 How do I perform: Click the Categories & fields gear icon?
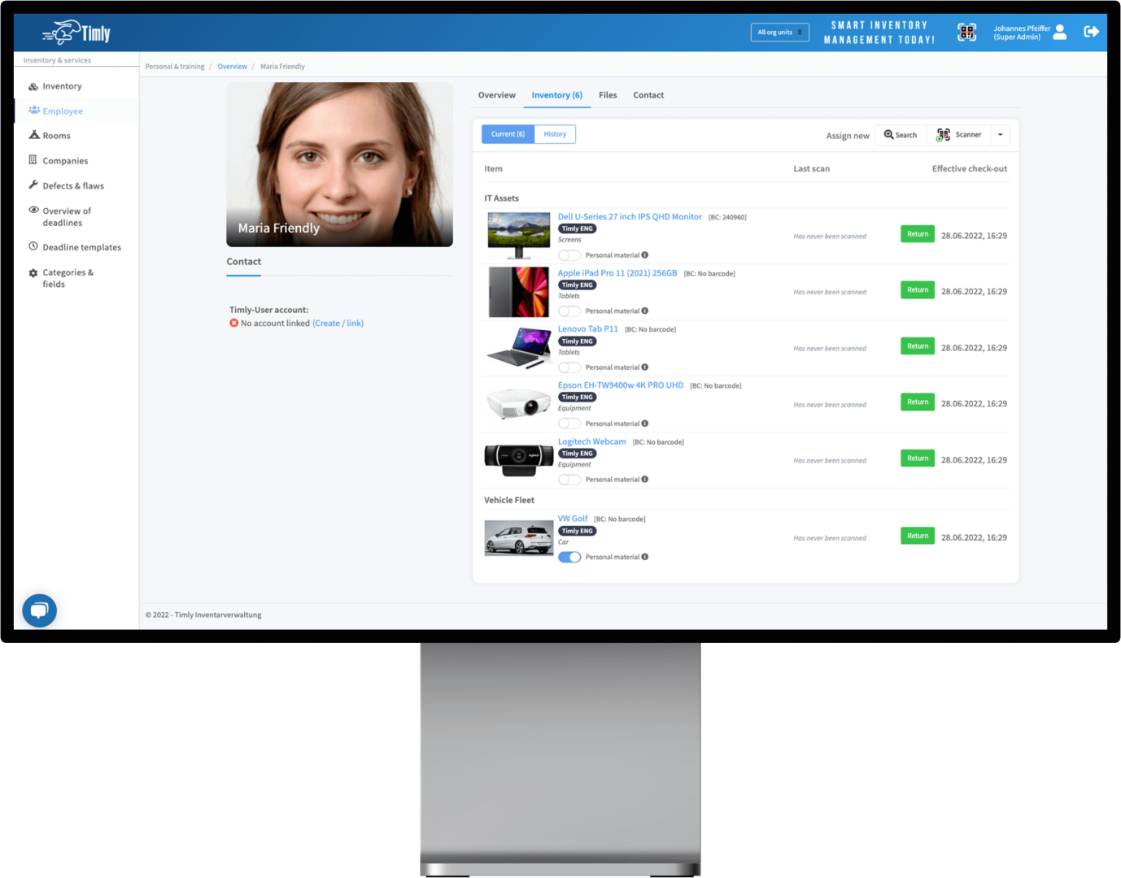33,273
